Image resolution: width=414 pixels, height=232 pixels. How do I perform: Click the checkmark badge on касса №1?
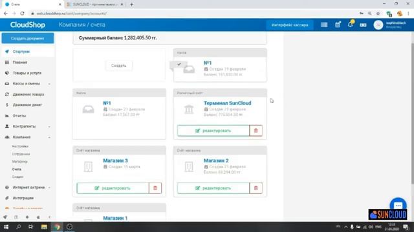tap(179, 64)
